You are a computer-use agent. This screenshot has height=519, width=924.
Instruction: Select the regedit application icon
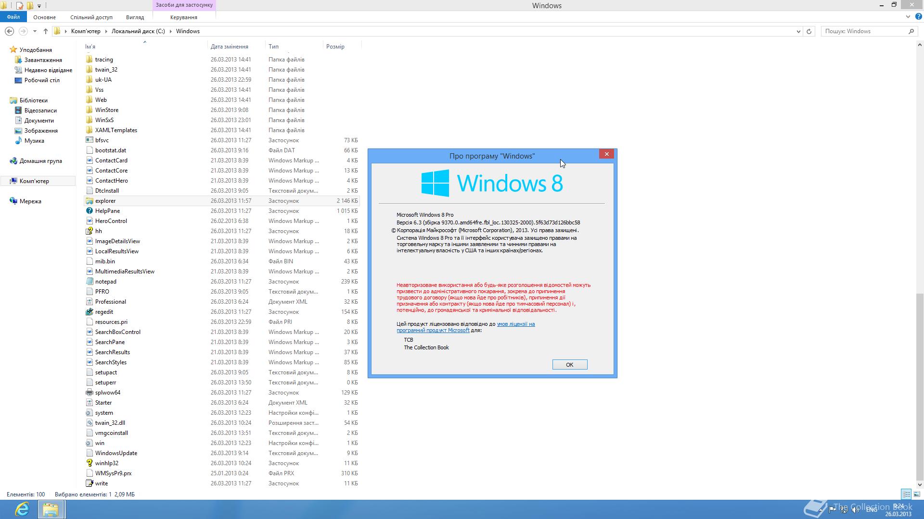89,312
